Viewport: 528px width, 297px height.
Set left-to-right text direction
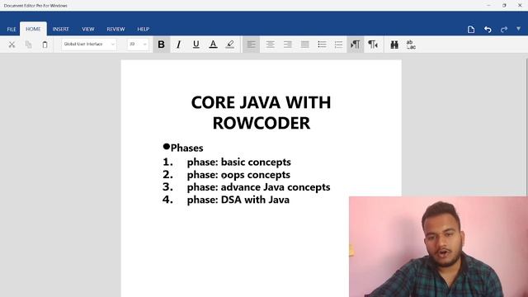tap(356, 45)
